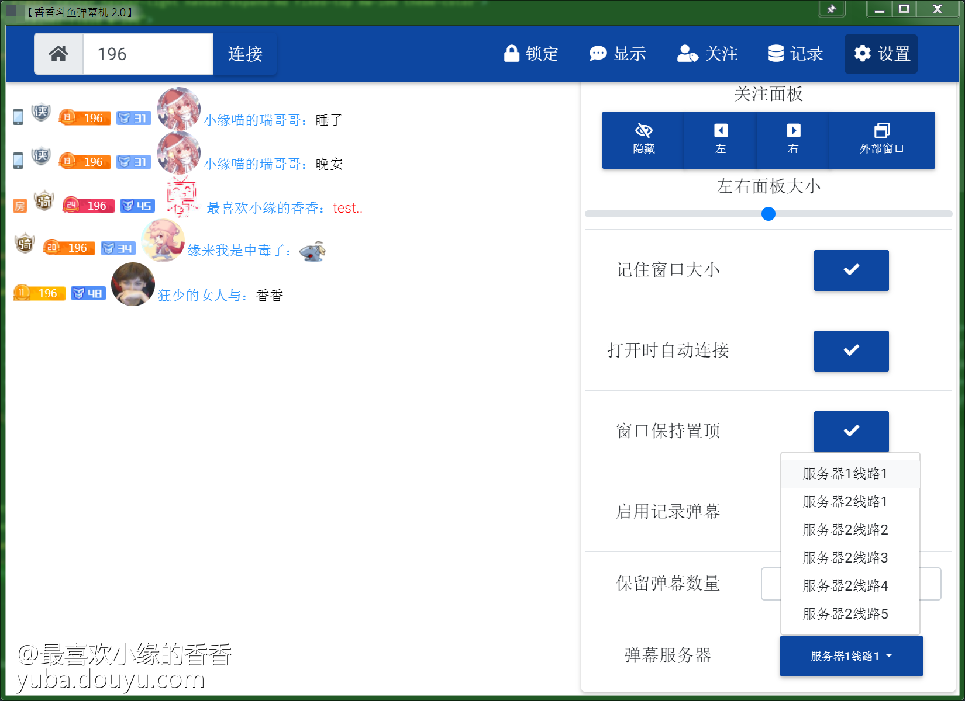Click the 左右面板大小 slider handle
Image resolution: width=965 pixels, height=701 pixels.
point(768,214)
